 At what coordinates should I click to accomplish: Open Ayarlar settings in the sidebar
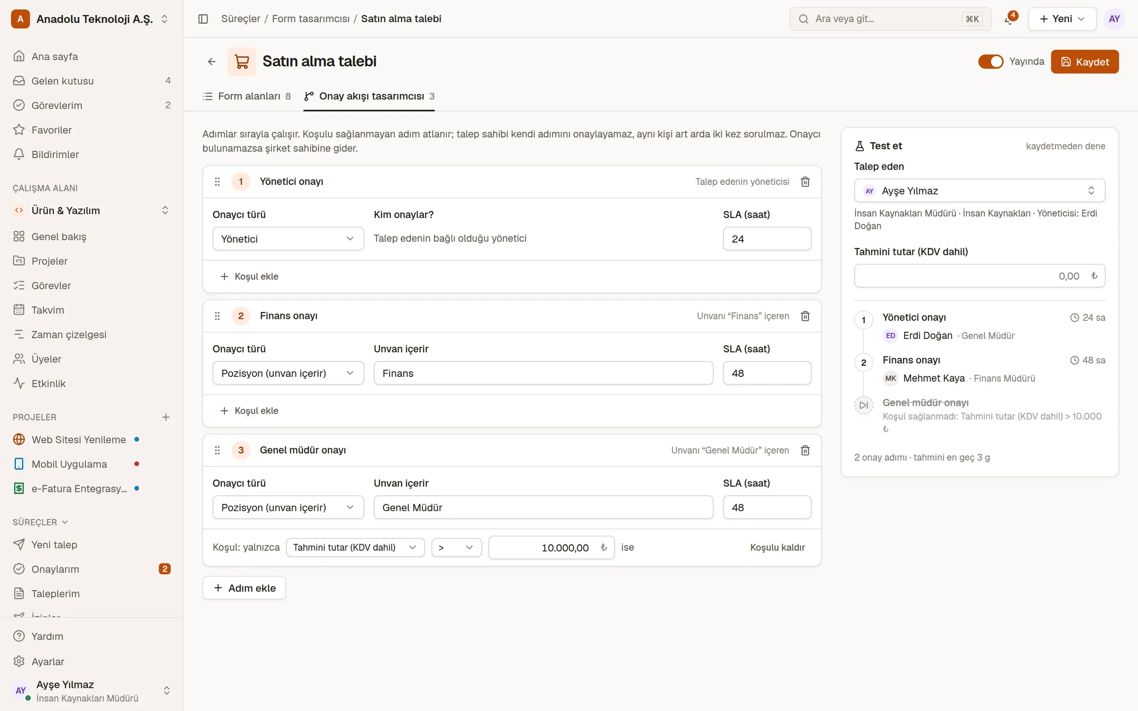pos(92,661)
